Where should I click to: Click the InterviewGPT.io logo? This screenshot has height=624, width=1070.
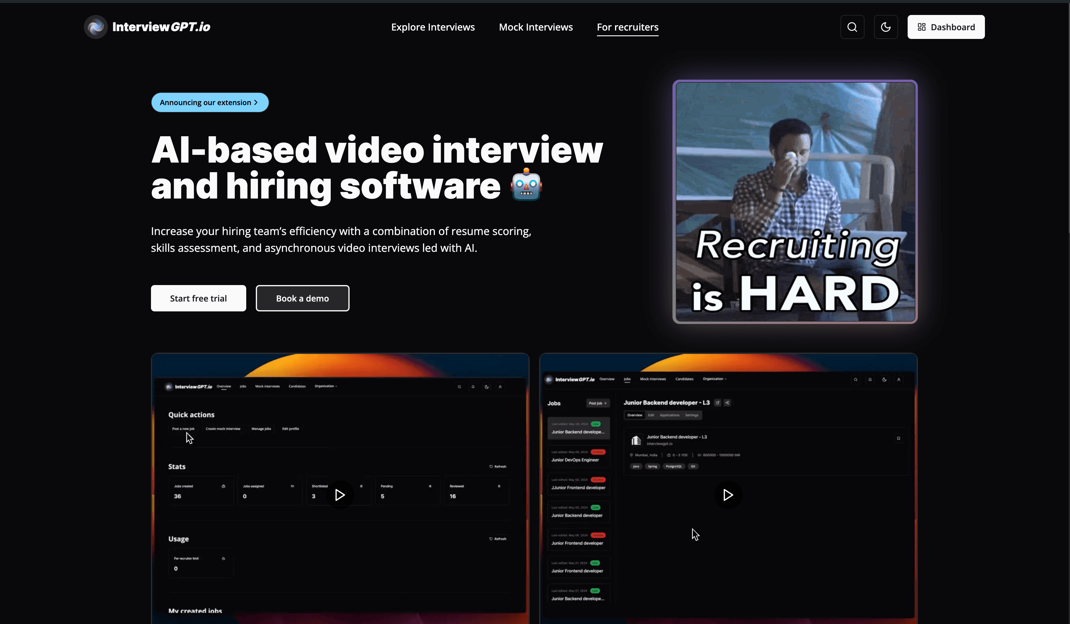click(146, 26)
